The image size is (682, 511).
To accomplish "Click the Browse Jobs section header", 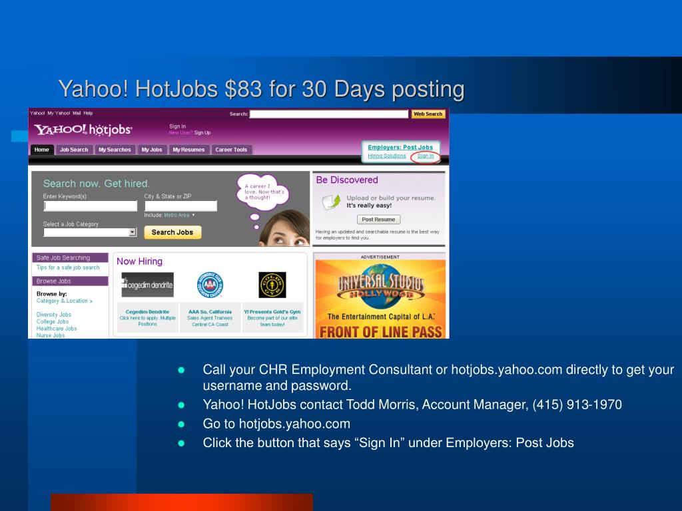I will click(70, 281).
